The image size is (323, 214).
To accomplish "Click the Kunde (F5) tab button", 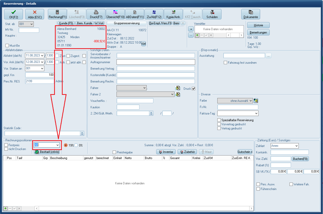I will (x=66, y=23).
